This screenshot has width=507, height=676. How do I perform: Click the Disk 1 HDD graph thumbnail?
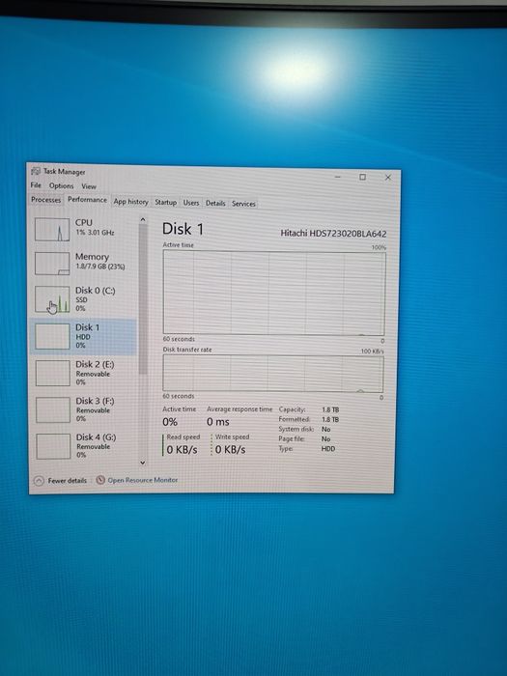52,336
